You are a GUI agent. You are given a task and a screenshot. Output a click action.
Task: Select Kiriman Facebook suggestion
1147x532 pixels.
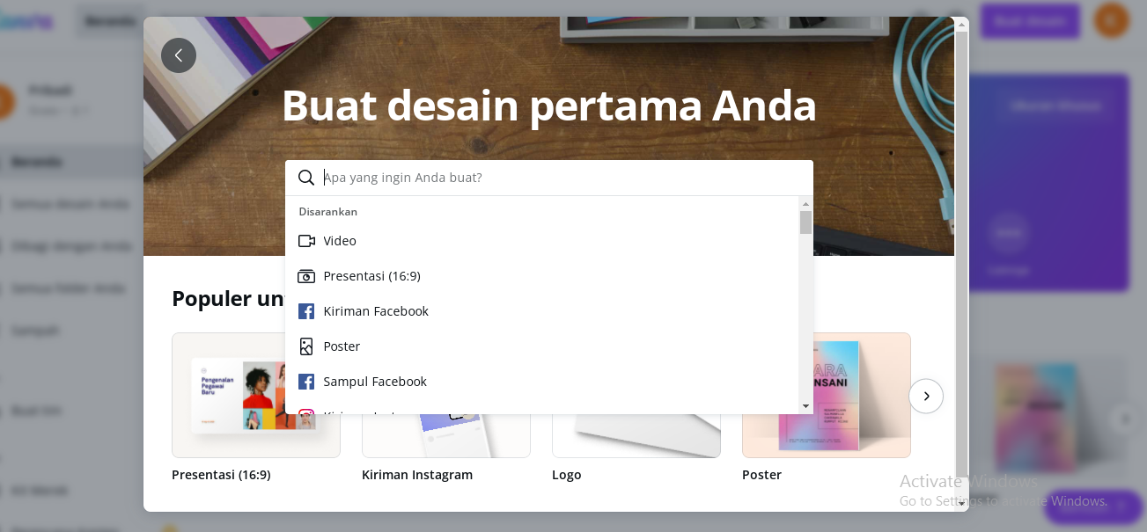pyautogui.click(x=541, y=311)
